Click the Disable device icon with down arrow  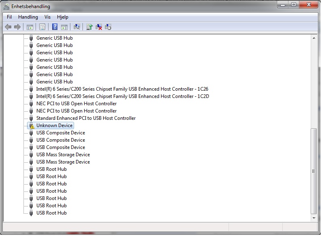(x=108, y=27)
